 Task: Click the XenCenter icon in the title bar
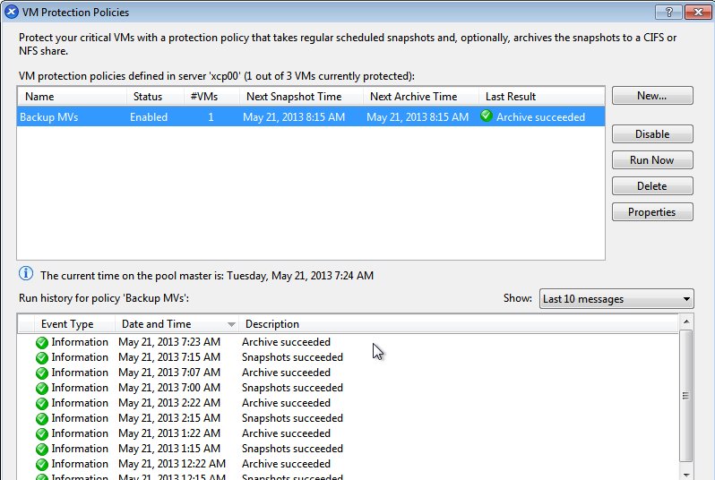(12, 12)
